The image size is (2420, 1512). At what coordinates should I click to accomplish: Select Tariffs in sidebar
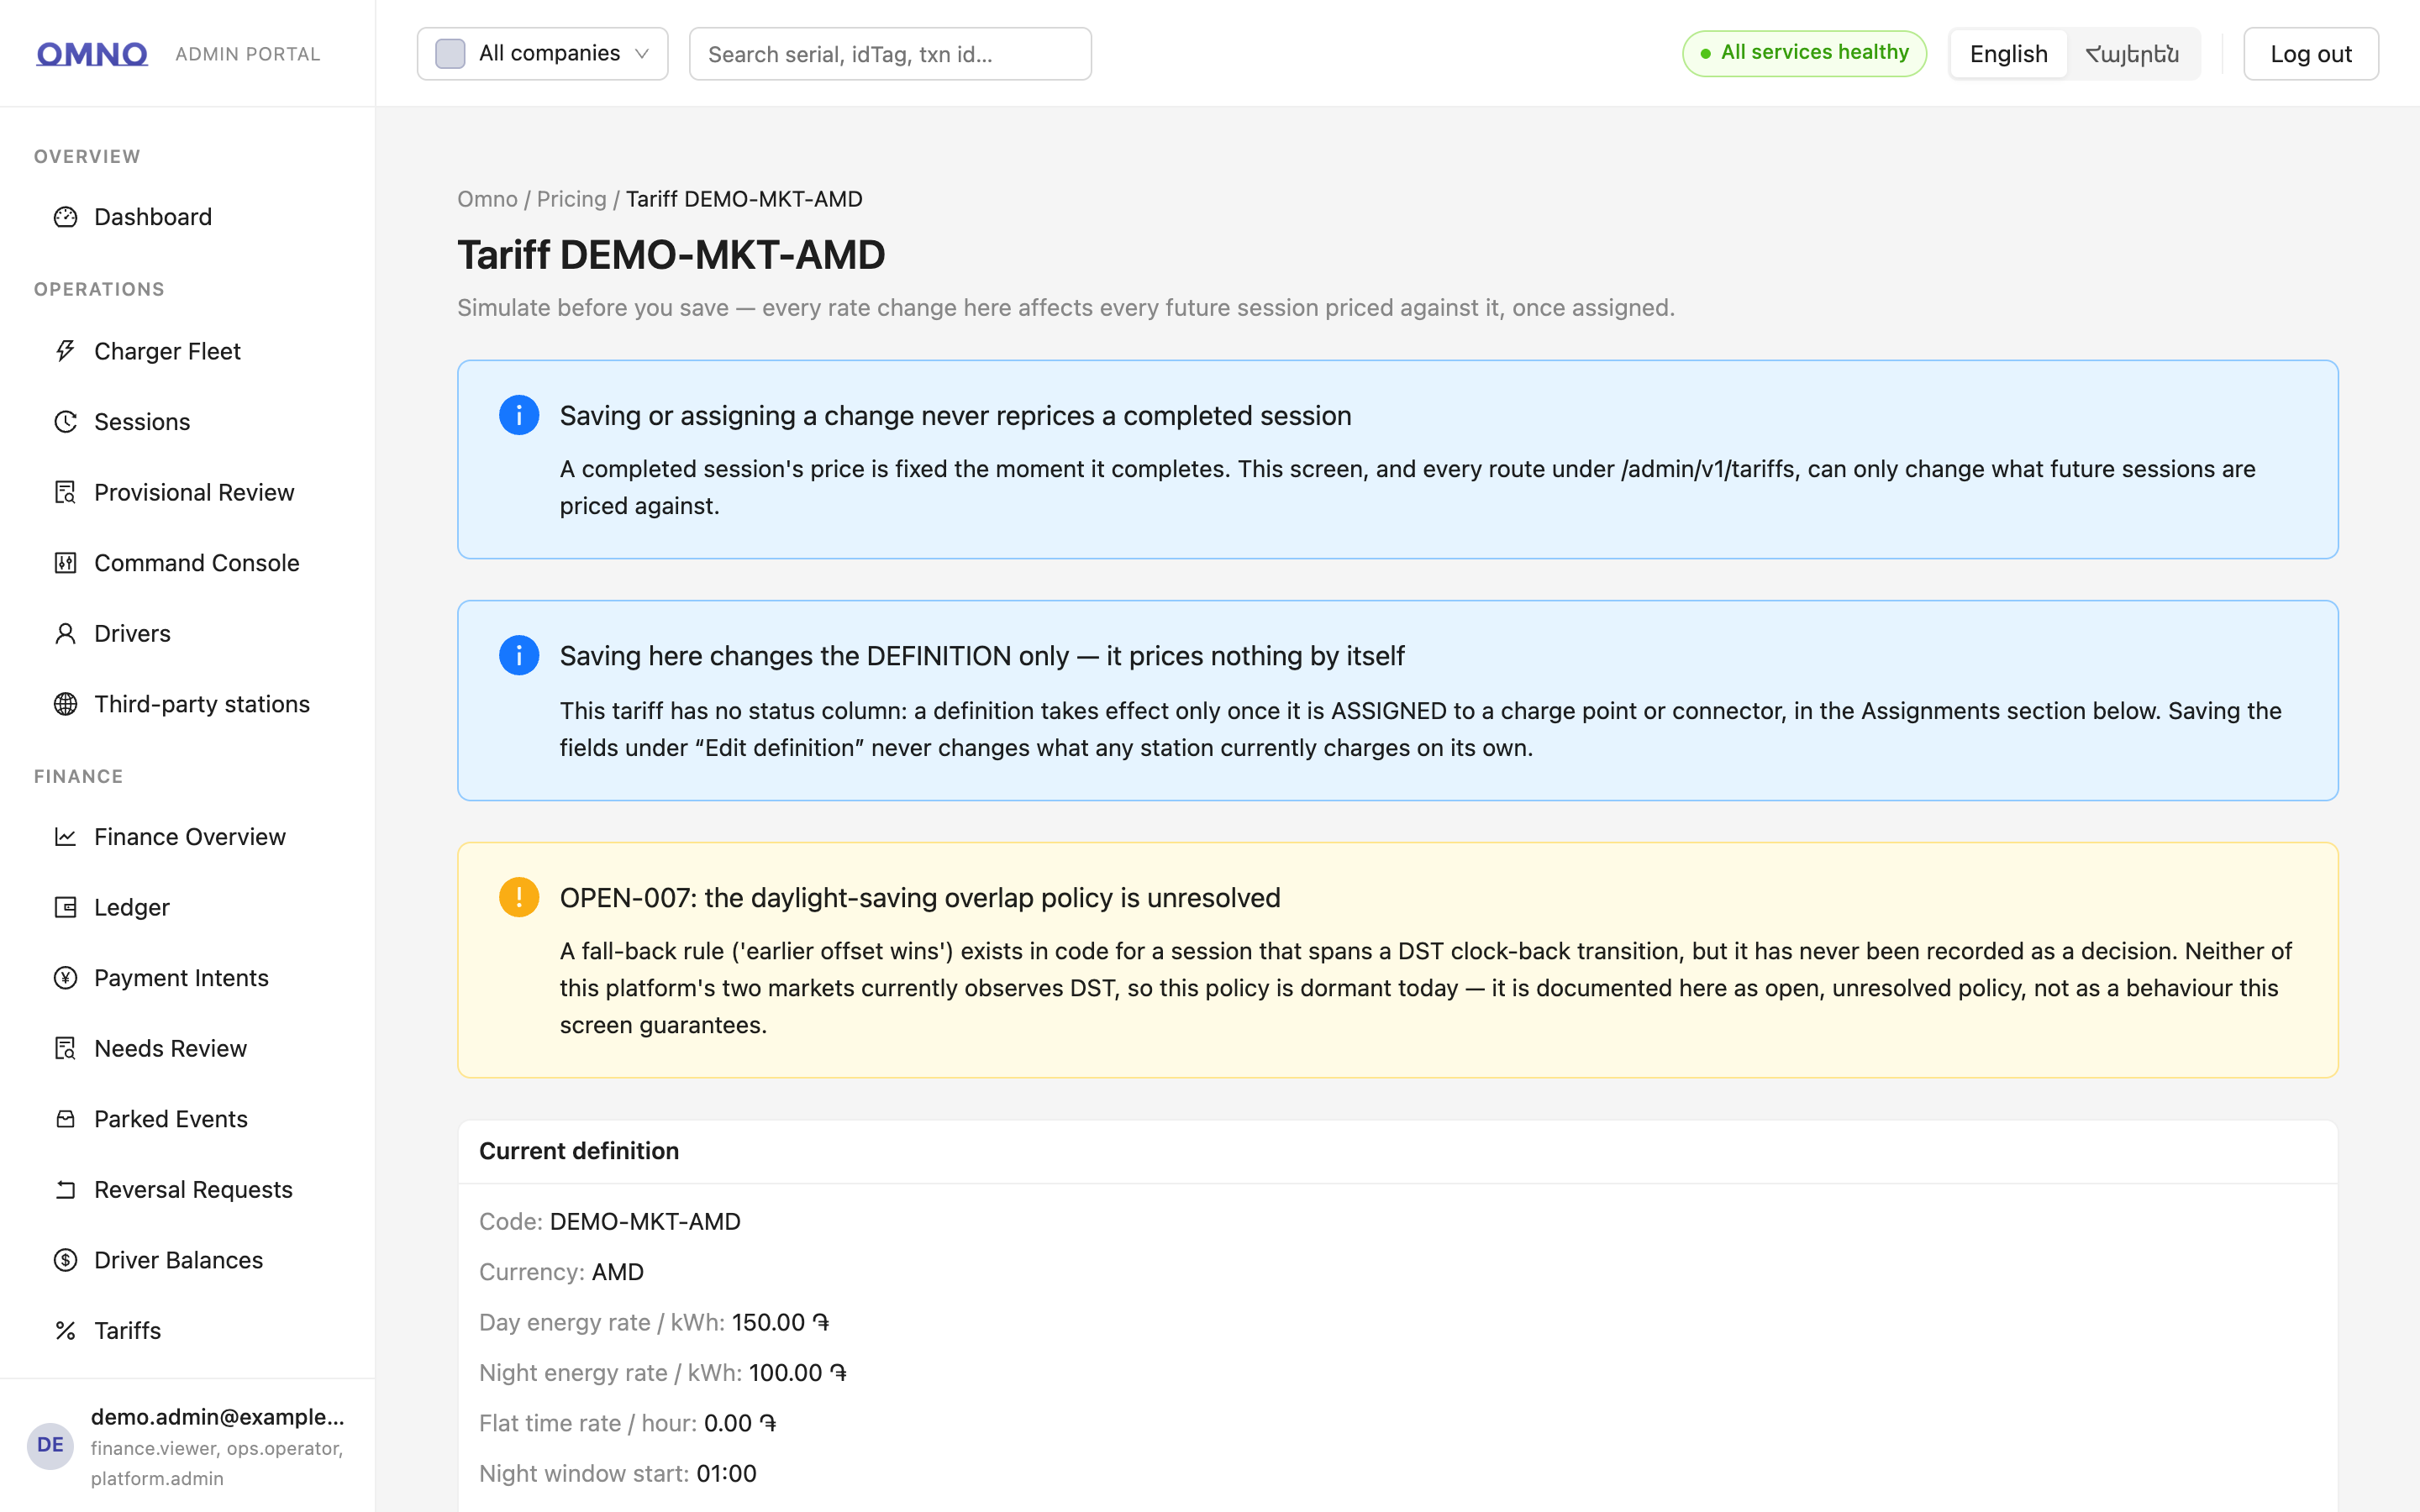pyautogui.click(x=188, y=1331)
